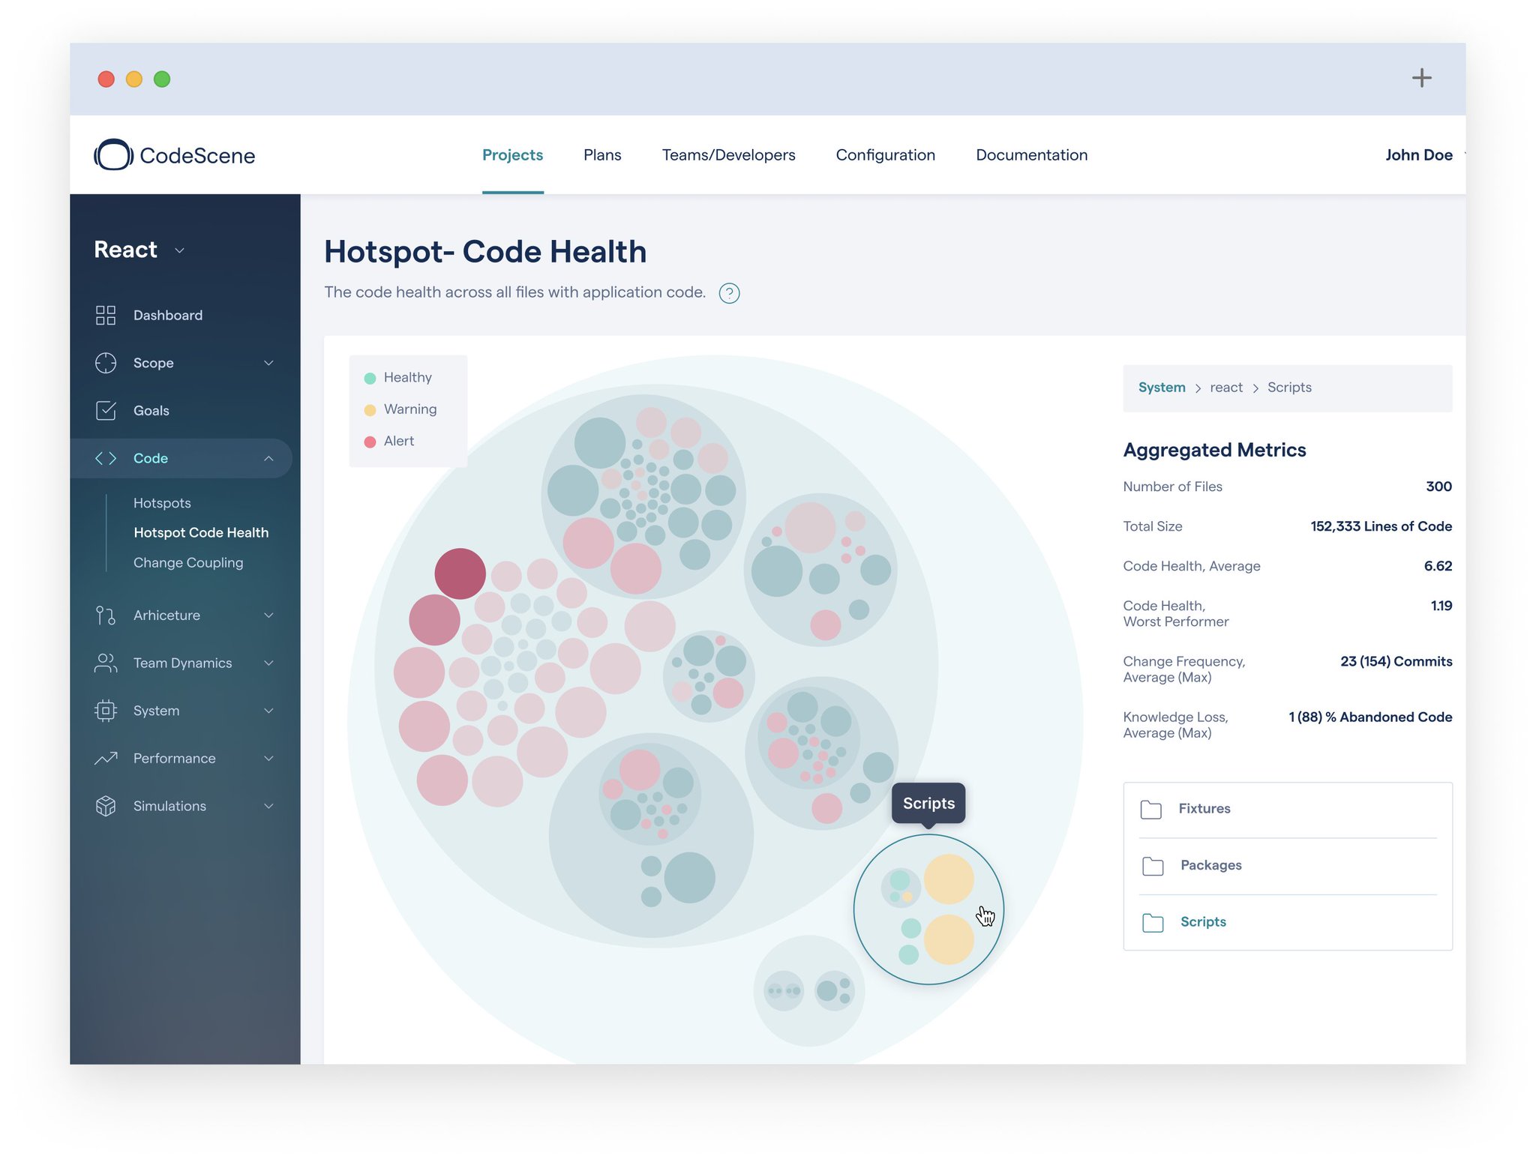This screenshot has width=1536, height=1162.
Task: Click the plus icon for new tab
Action: click(x=1421, y=78)
